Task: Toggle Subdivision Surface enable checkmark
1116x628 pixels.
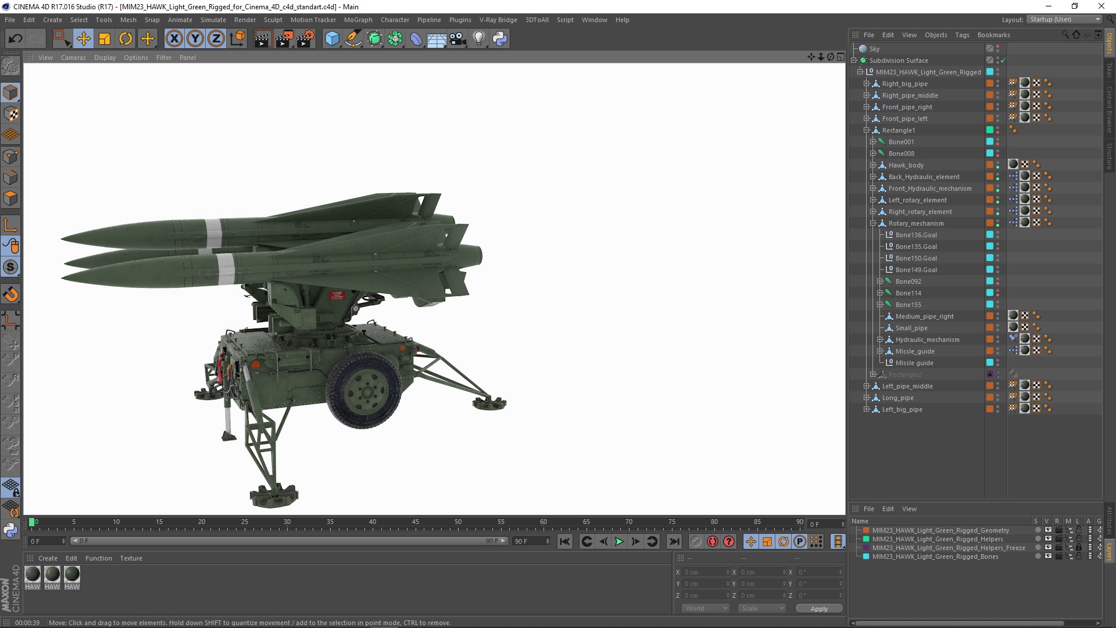Action: [1003, 60]
